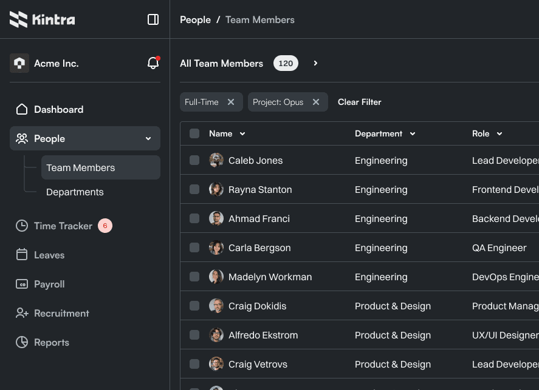Click the Kintra logo

(43, 19)
